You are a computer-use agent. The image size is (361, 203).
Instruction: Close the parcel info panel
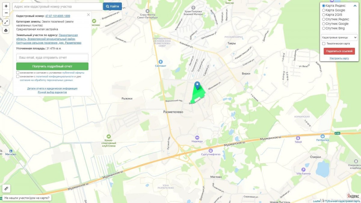point(88,14)
